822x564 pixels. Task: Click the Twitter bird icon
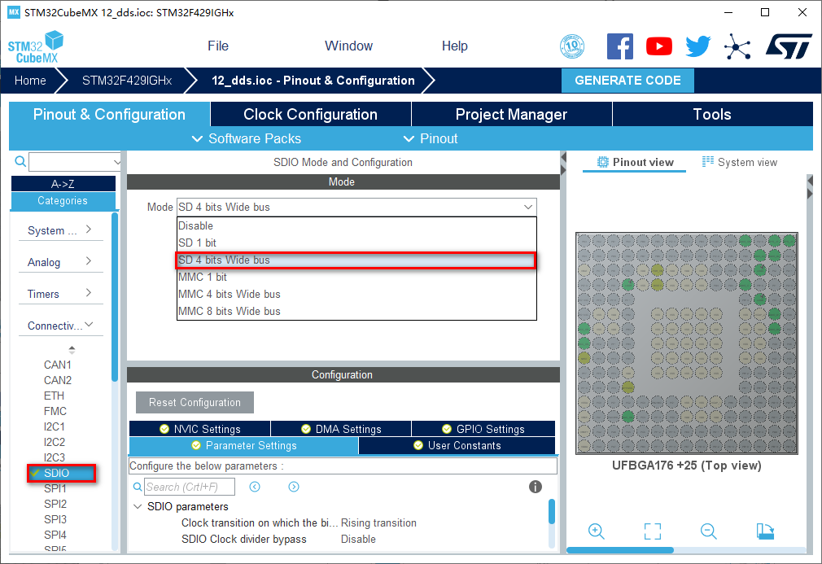tap(697, 46)
